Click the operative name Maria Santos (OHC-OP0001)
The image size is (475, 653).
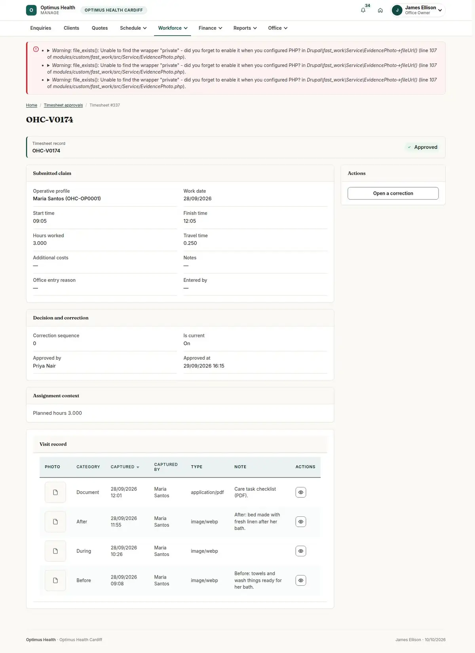click(x=67, y=198)
